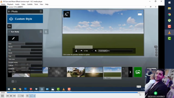Screen dimensions: 174x98
Task: Click the F11 quality key in Lumion
Action: point(156,47)
